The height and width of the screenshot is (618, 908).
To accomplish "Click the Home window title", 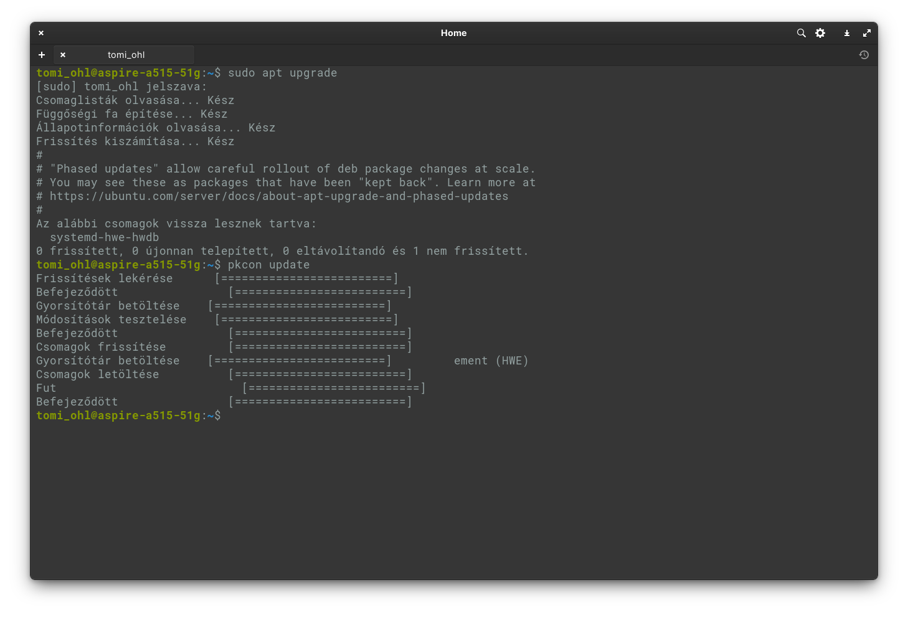I will (453, 33).
